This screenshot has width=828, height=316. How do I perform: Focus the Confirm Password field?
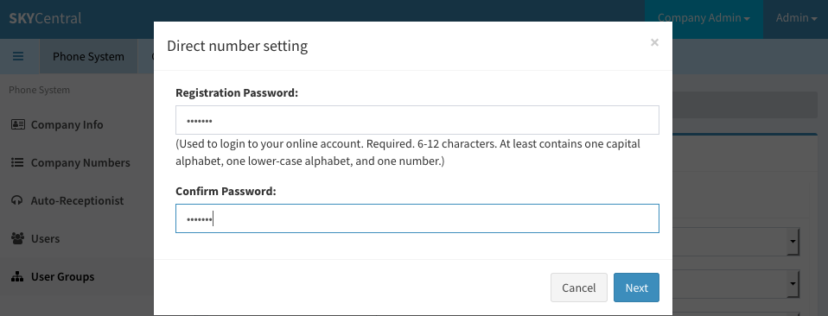pyautogui.click(x=417, y=218)
